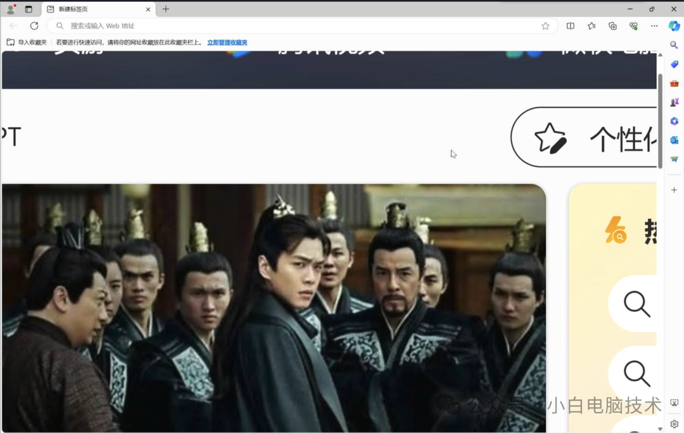684x433 pixels.
Task: Open browser essentials heart icon
Action: click(x=633, y=26)
